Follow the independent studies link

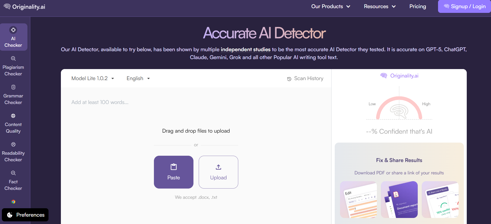click(x=245, y=49)
